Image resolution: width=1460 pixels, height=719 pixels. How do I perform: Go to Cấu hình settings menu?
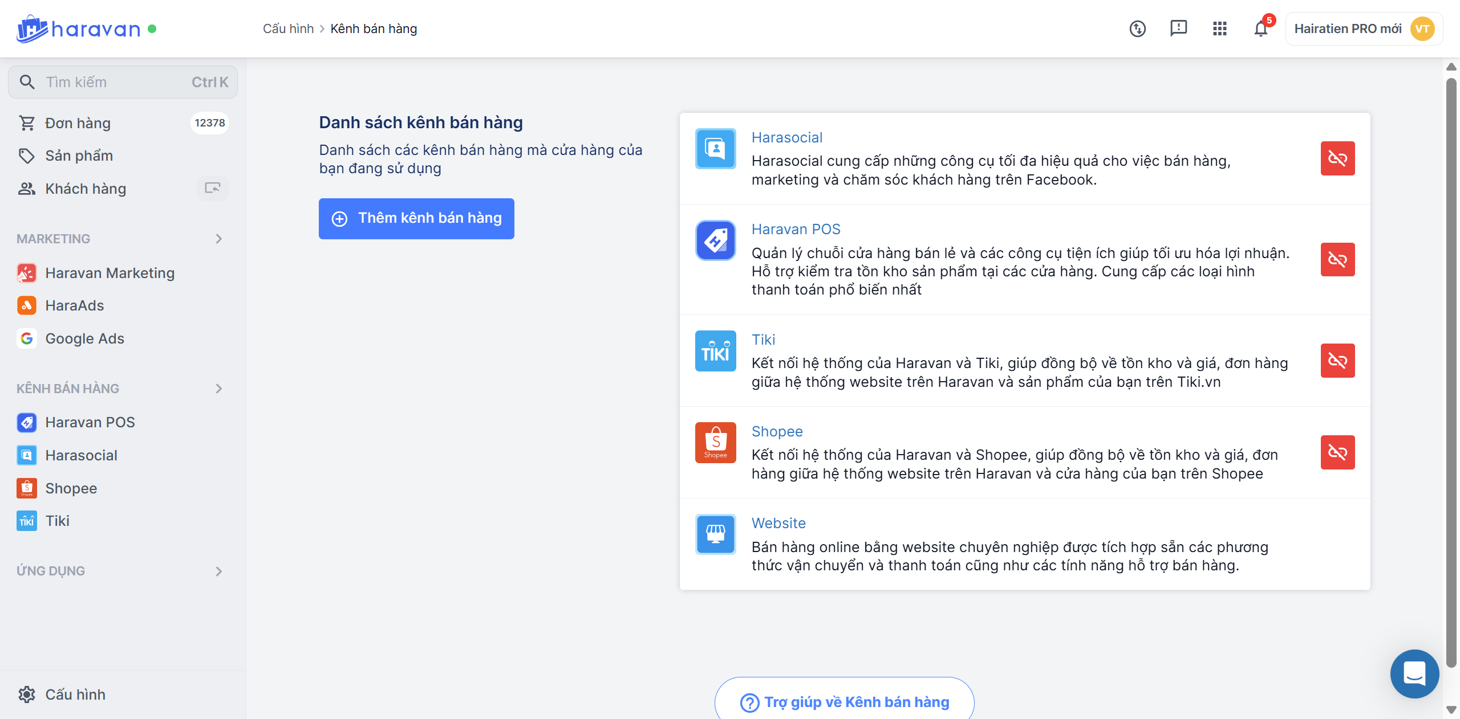click(75, 695)
